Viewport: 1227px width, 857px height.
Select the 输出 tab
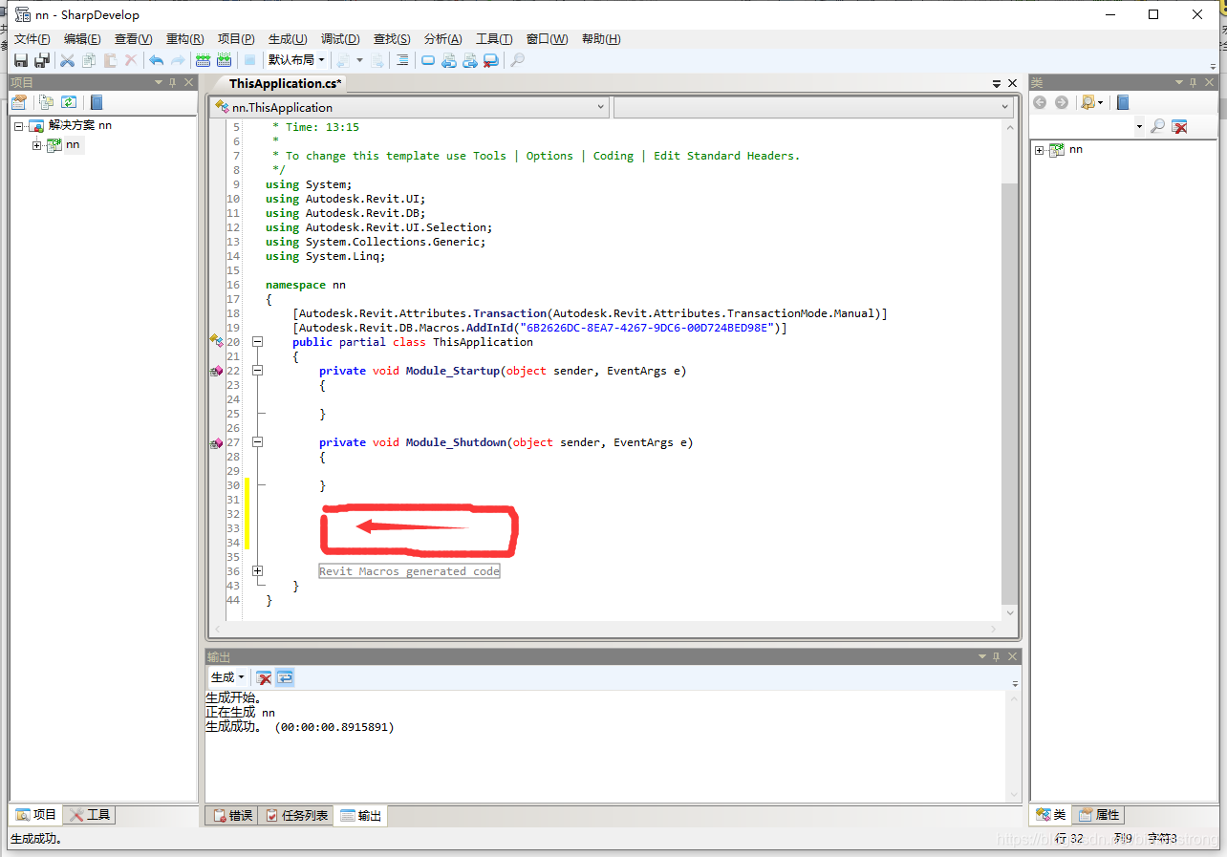point(361,816)
